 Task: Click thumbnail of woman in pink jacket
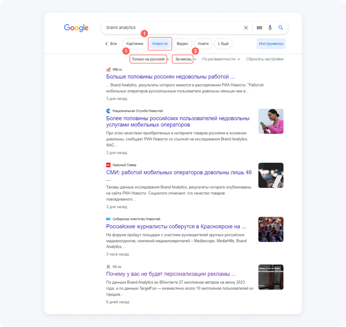click(x=271, y=121)
